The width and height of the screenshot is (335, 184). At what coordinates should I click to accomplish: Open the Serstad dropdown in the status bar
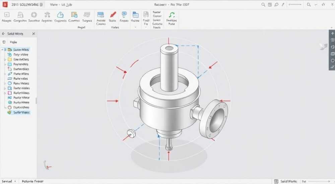click(15, 181)
